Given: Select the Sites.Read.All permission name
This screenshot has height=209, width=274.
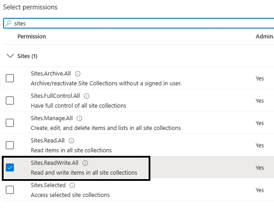Looking at the screenshot, I should tap(48, 140).
